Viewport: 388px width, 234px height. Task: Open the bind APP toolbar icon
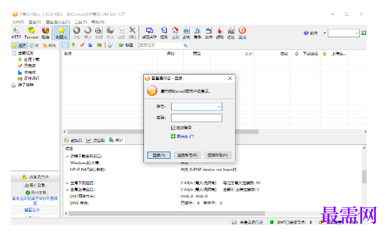tap(149, 33)
